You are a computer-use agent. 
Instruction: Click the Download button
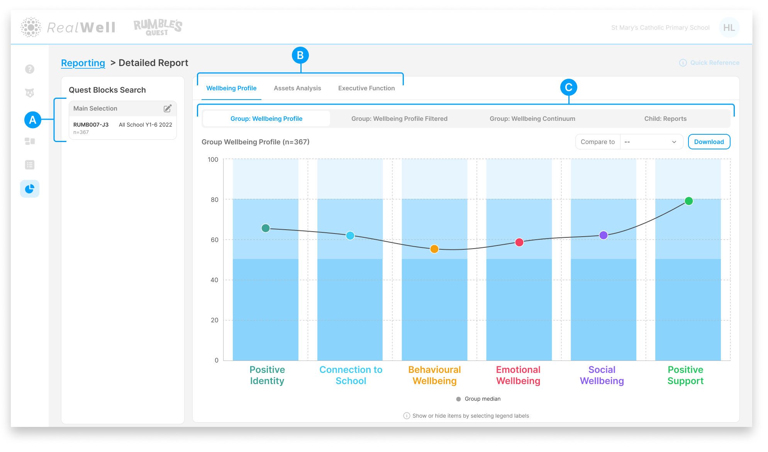(x=709, y=142)
